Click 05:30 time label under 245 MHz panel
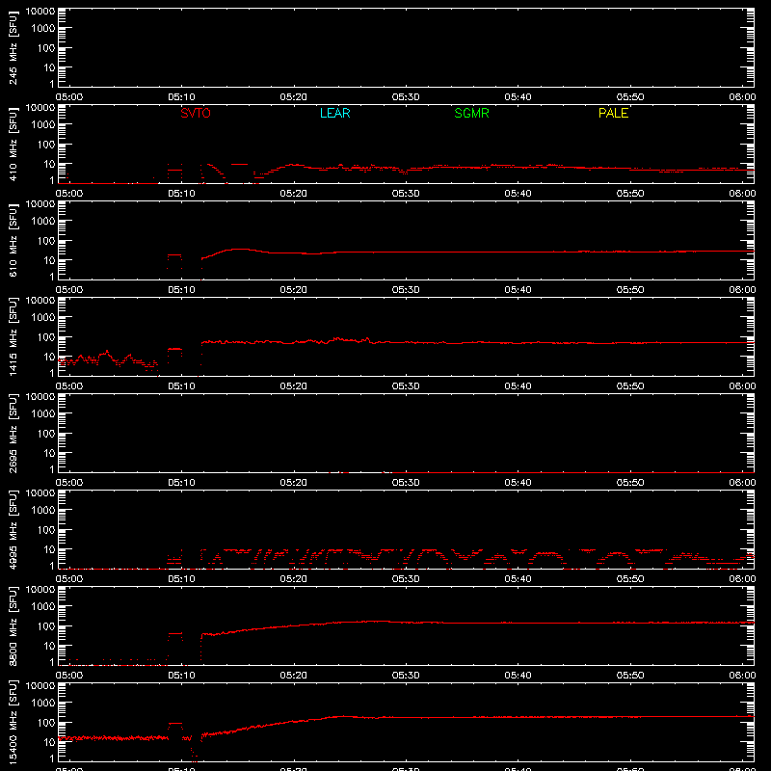 tap(406, 97)
